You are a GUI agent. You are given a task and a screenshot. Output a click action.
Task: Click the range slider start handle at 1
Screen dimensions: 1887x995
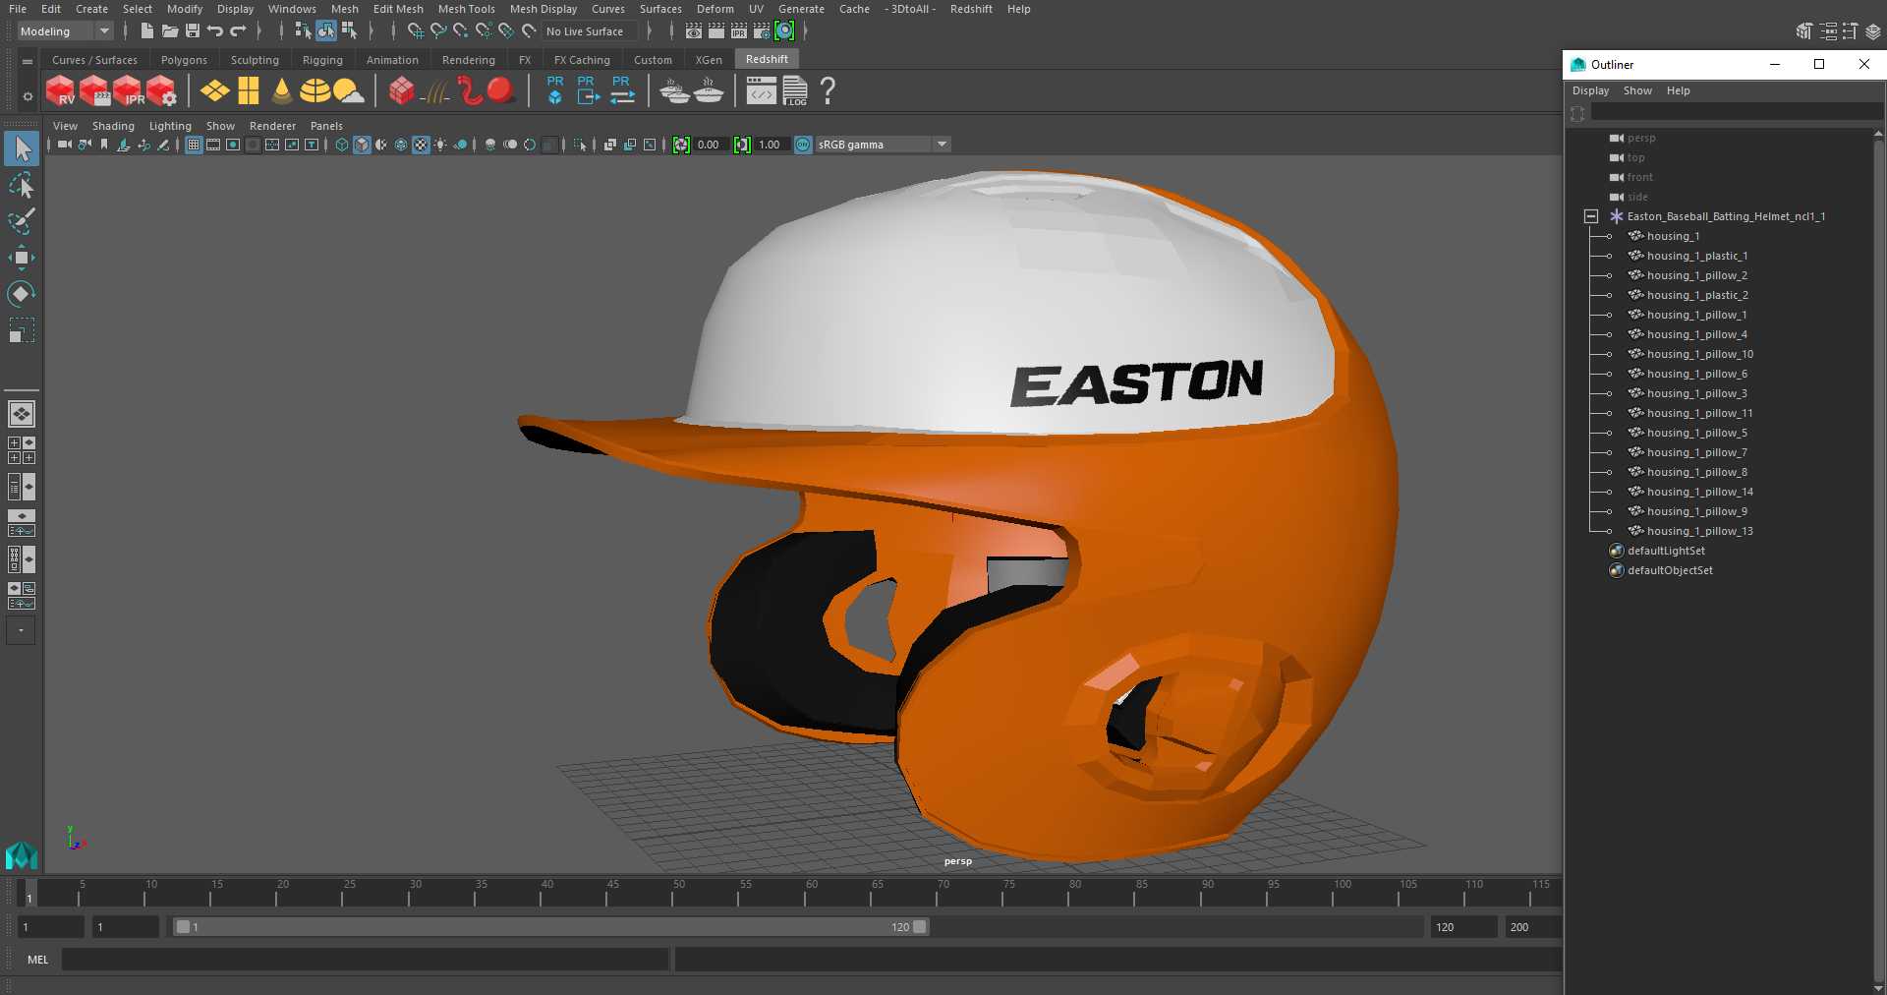tap(183, 927)
